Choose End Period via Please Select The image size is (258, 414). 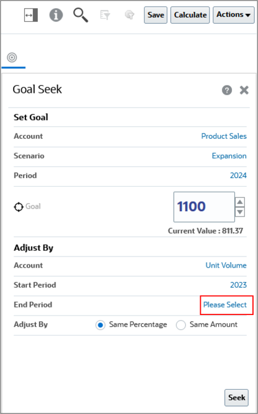(225, 304)
